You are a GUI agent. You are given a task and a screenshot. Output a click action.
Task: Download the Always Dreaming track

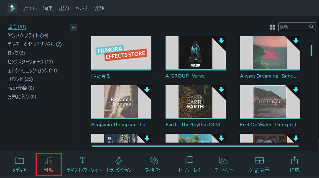[x=296, y=41]
